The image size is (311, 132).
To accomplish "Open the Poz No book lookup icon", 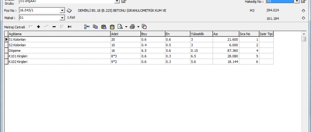I will point(69,11).
